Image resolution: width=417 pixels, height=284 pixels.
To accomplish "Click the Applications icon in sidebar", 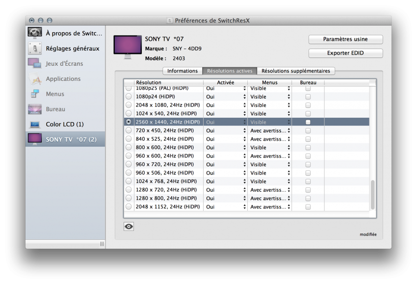I will tap(35, 78).
